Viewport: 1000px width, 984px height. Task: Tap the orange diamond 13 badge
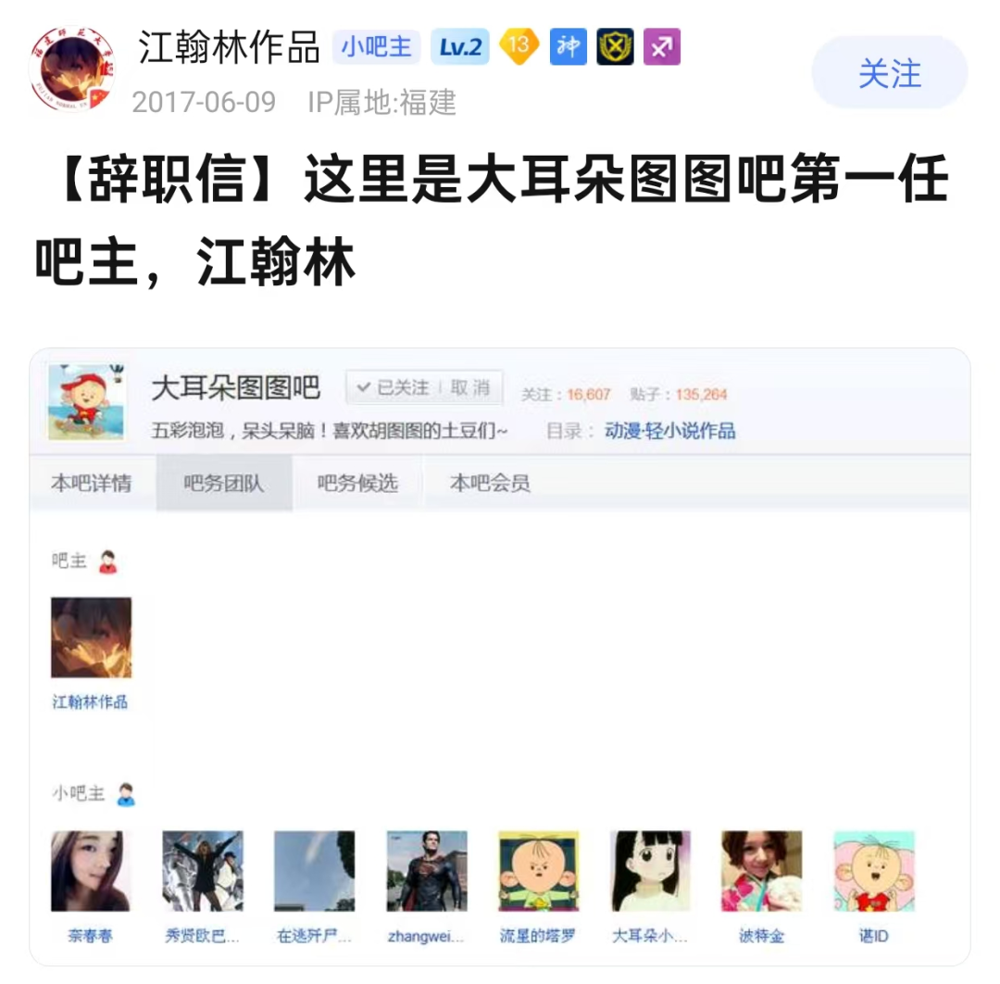click(x=519, y=46)
